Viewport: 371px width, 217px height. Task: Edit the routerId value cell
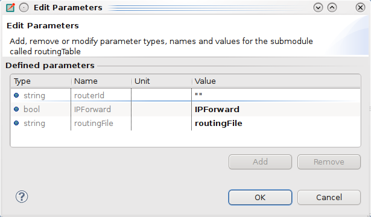276,95
